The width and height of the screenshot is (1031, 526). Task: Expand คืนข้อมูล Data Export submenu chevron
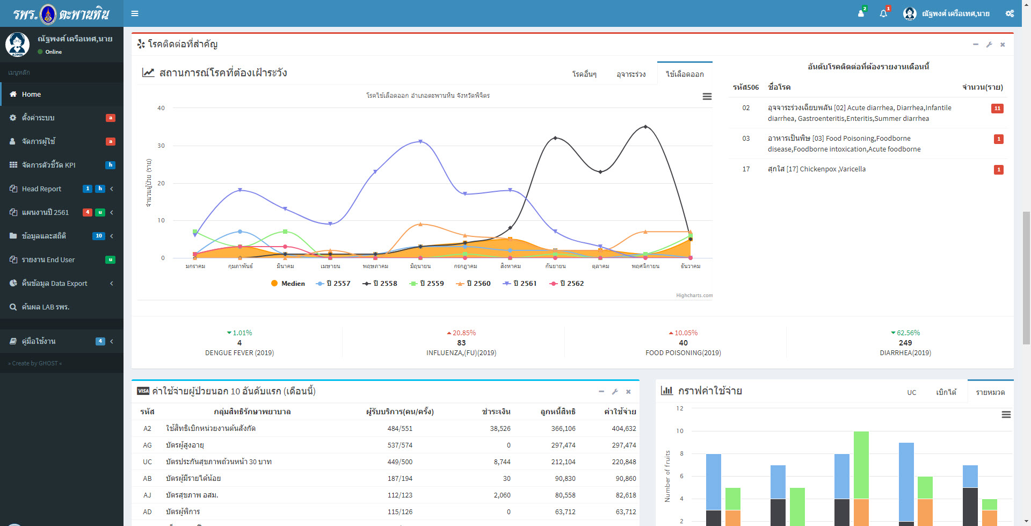click(x=112, y=283)
